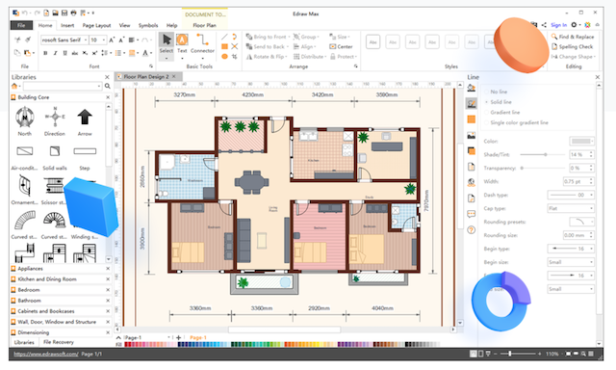
Task: Toggle italic formatting
Action: (x=55, y=53)
